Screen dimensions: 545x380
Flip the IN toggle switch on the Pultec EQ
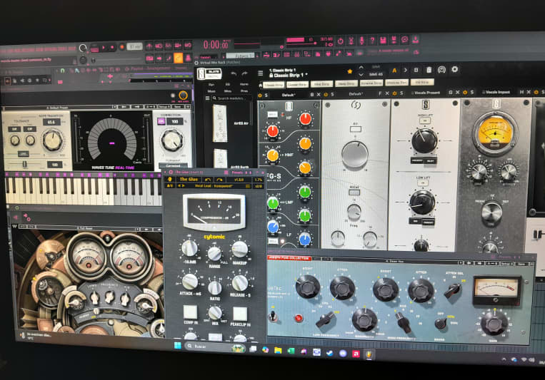pos(273,316)
